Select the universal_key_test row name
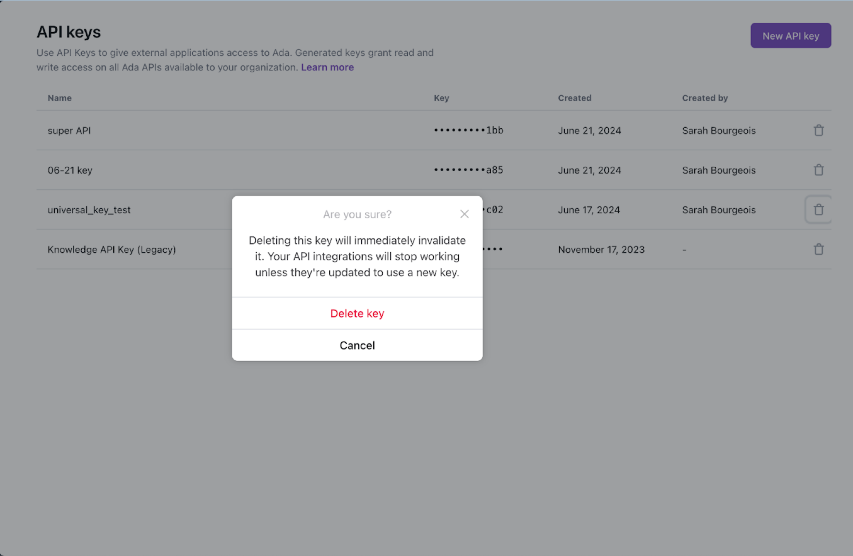Screen dimensions: 853x556 (89, 210)
